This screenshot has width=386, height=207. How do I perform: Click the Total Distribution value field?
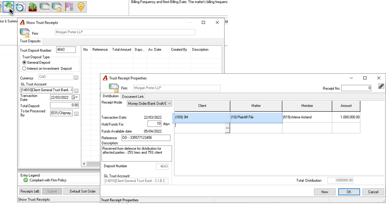coord(341,181)
